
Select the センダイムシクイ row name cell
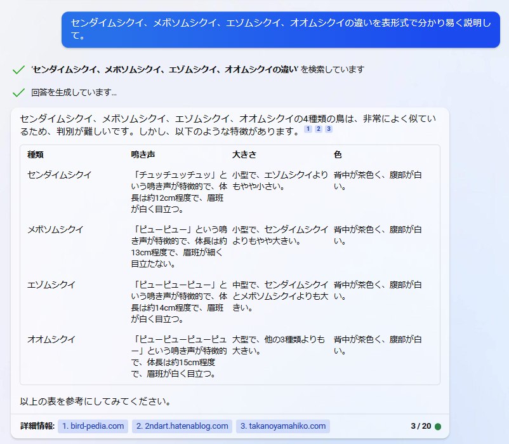click(x=60, y=175)
